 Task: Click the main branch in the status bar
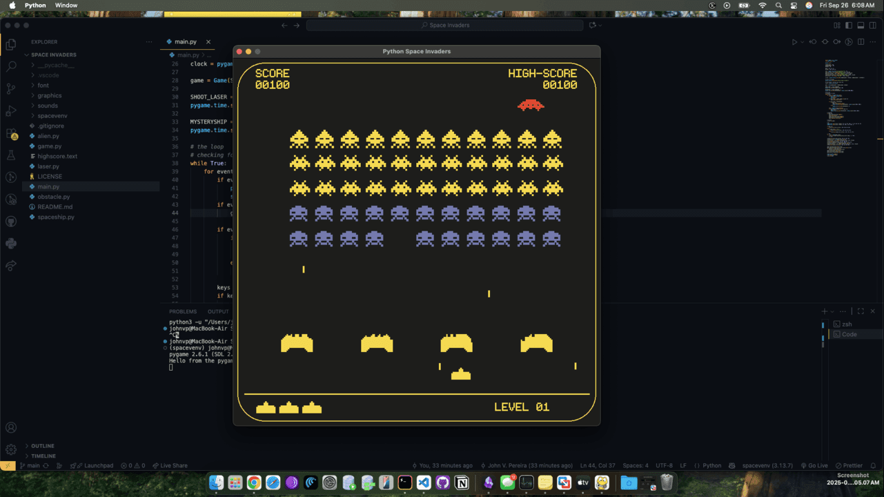[x=30, y=466]
